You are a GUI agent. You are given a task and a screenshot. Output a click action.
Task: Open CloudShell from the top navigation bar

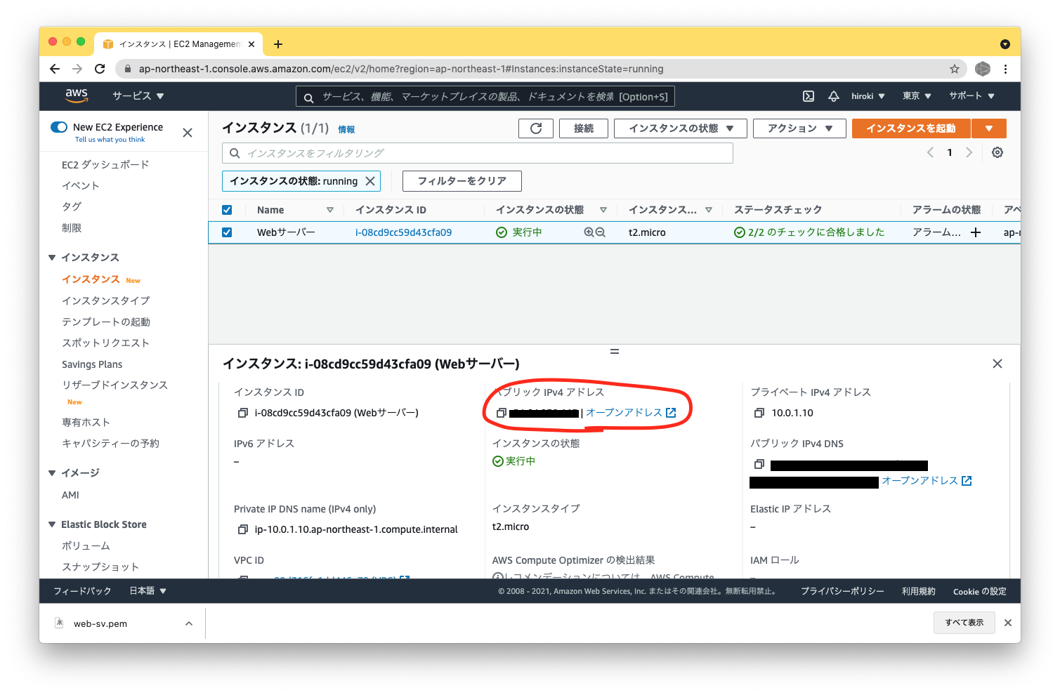click(x=808, y=95)
